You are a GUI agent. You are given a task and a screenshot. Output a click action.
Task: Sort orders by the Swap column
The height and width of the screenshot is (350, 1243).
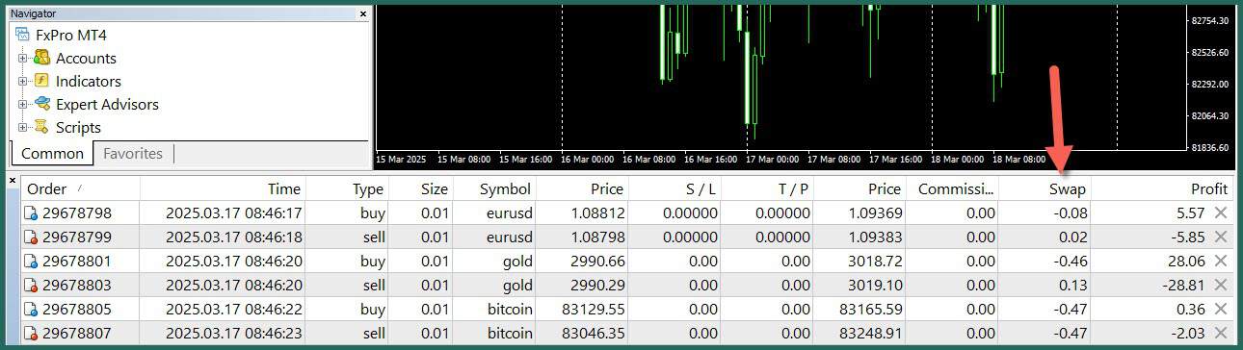point(1045,188)
